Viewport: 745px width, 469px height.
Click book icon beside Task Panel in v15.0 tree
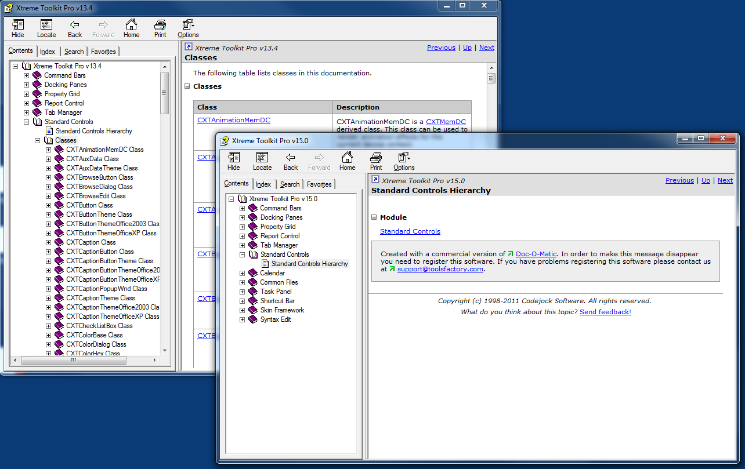254,292
